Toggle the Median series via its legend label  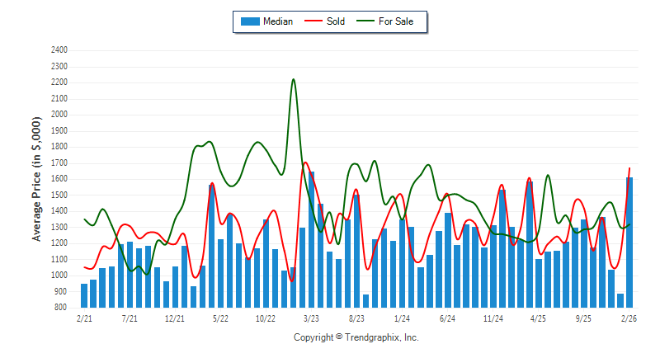pos(277,21)
